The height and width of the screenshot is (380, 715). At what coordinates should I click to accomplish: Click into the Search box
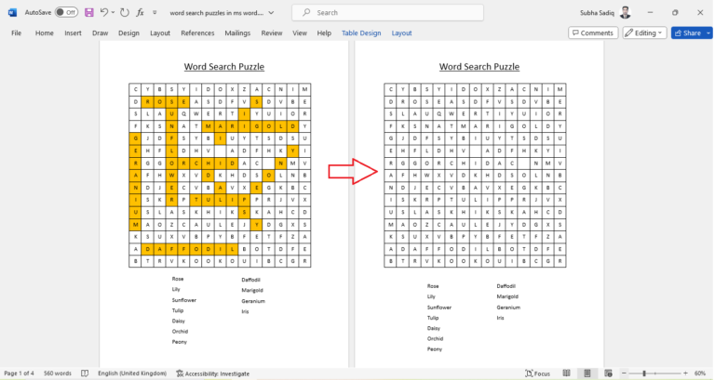click(387, 13)
